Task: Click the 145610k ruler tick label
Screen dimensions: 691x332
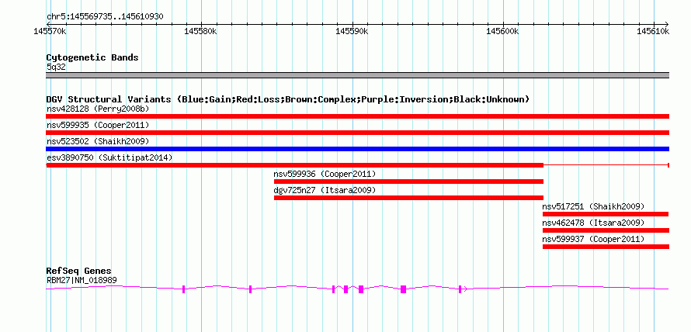Action: (x=654, y=31)
